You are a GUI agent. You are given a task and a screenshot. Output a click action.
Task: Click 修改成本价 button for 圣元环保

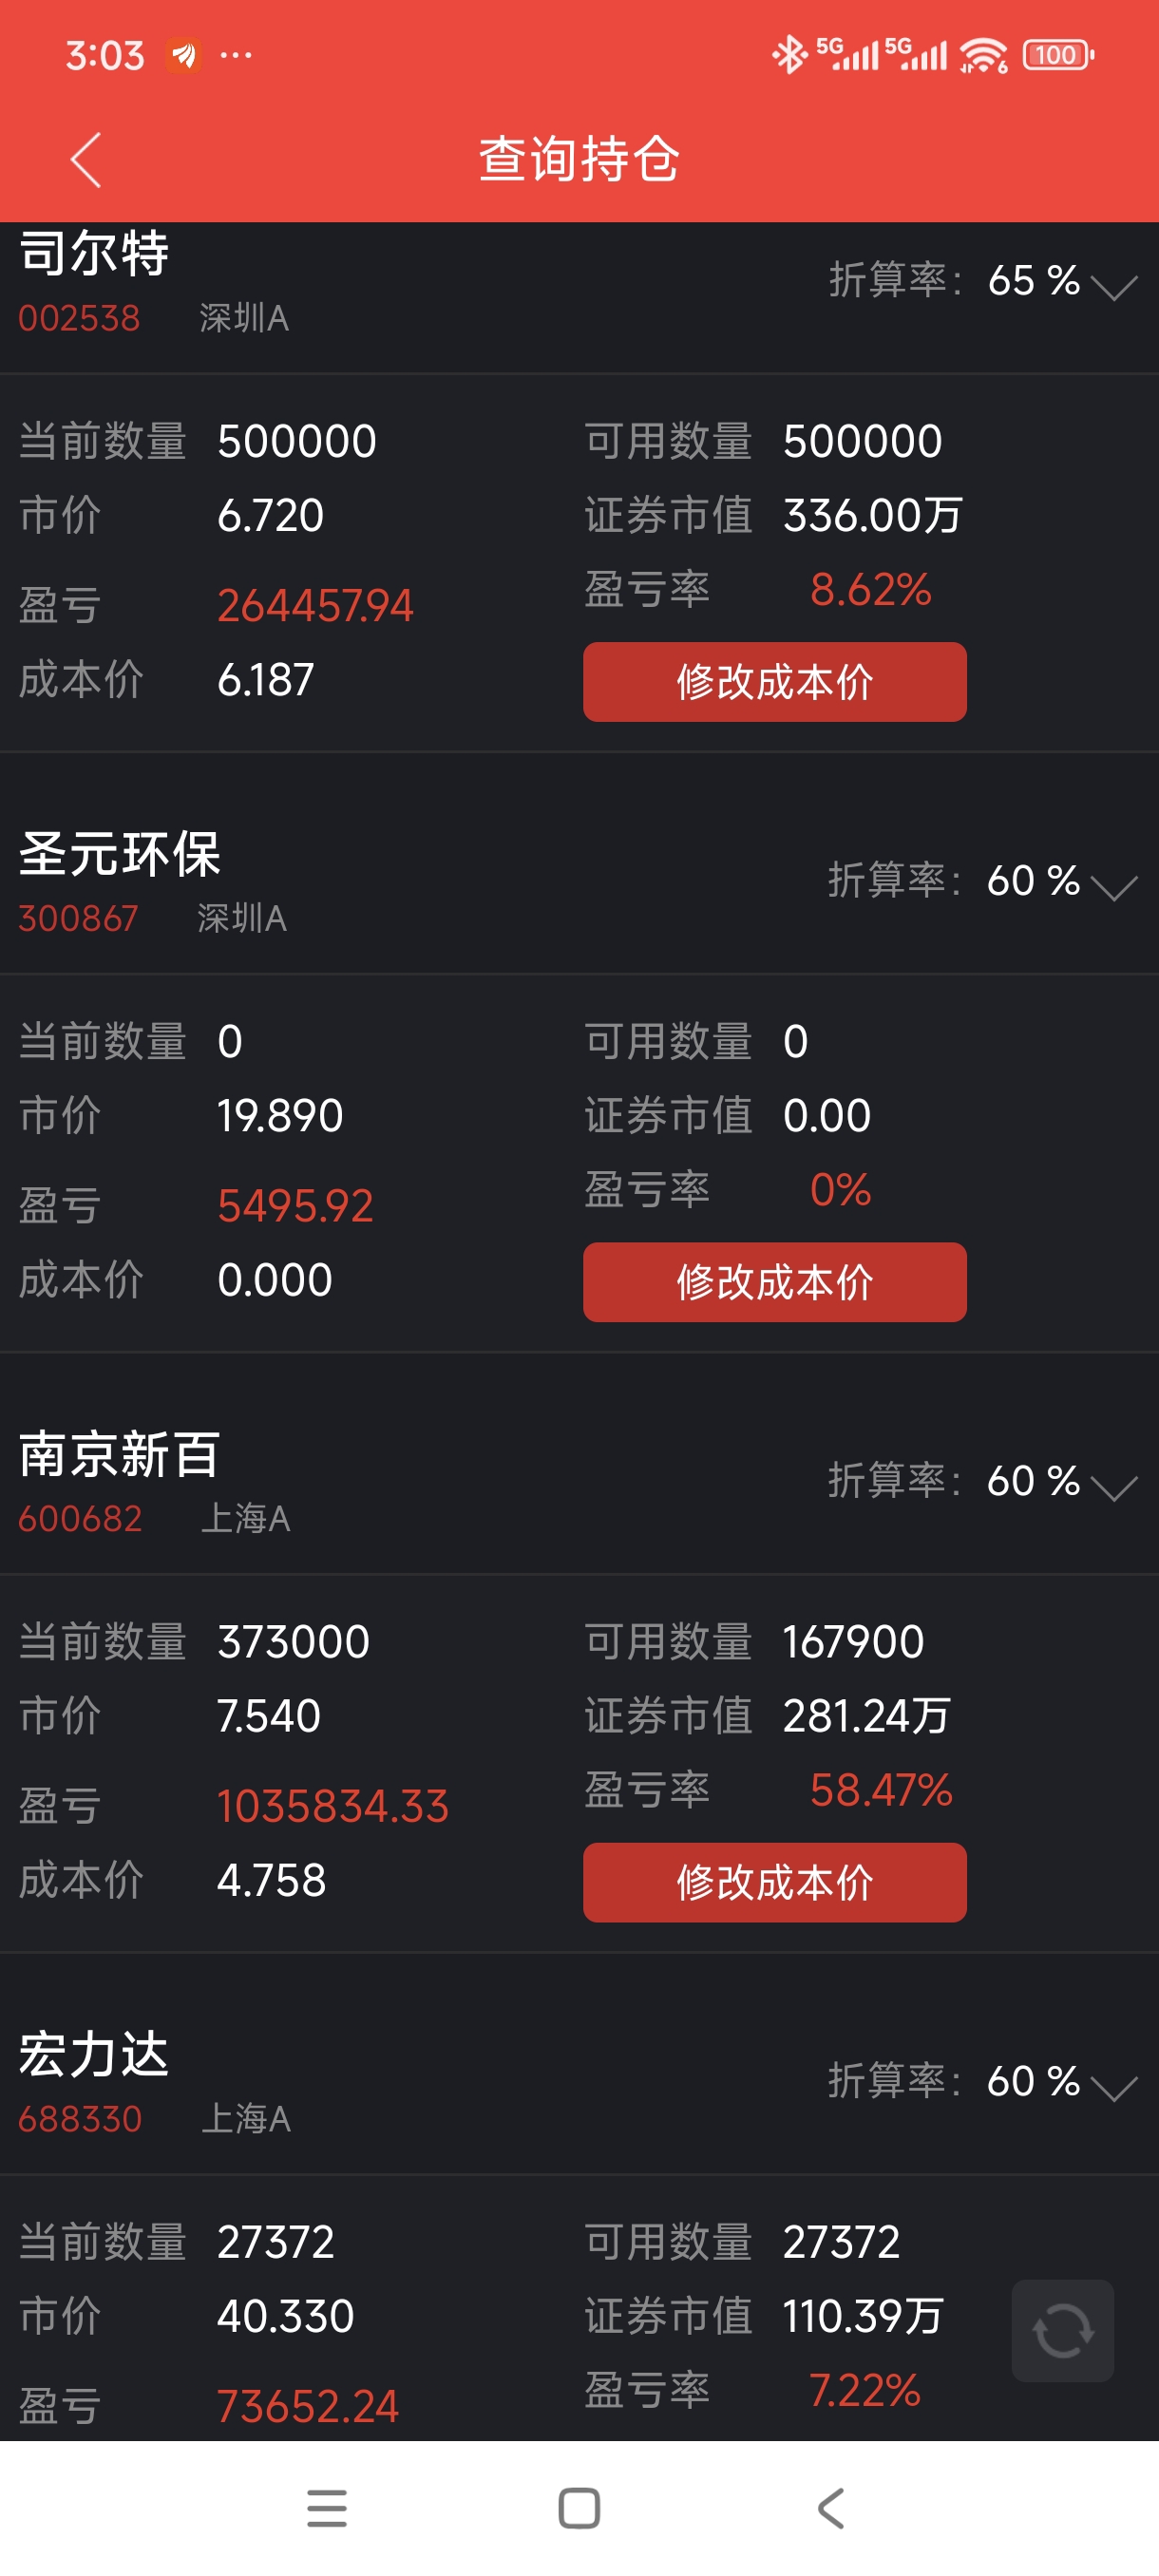coord(775,1282)
